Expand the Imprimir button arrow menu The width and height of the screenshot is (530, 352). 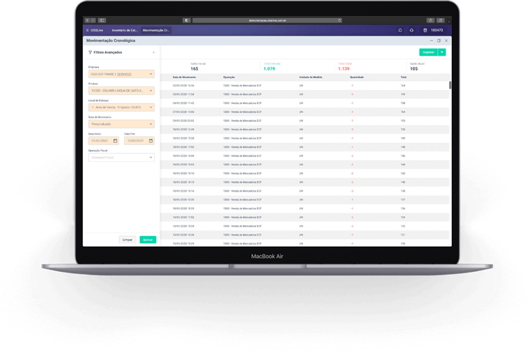(441, 52)
